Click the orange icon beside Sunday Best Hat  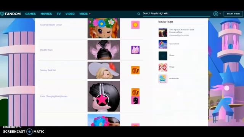pyautogui.click(x=135, y=70)
